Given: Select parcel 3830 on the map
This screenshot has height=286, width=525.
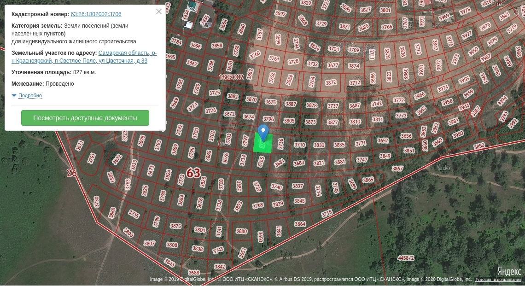Looking at the screenshot, I should (x=319, y=145).
